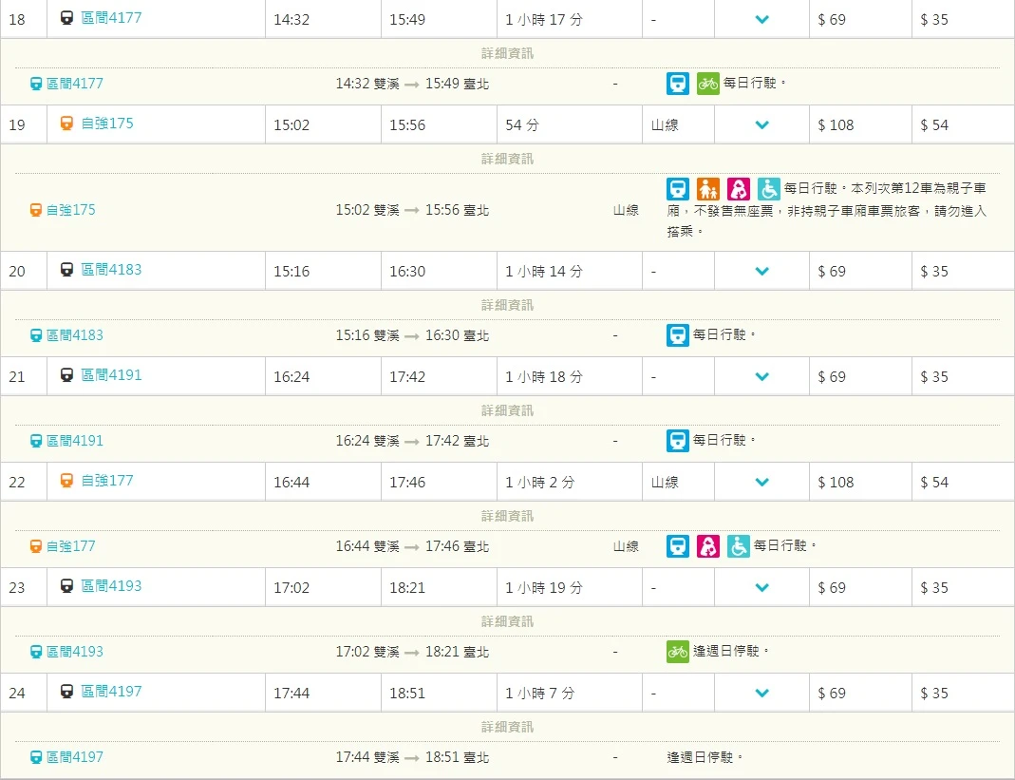Click the green bicycle icon in 區間4193 details
Image resolution: width=1015 pixels, height=780 pixels.
678,652
